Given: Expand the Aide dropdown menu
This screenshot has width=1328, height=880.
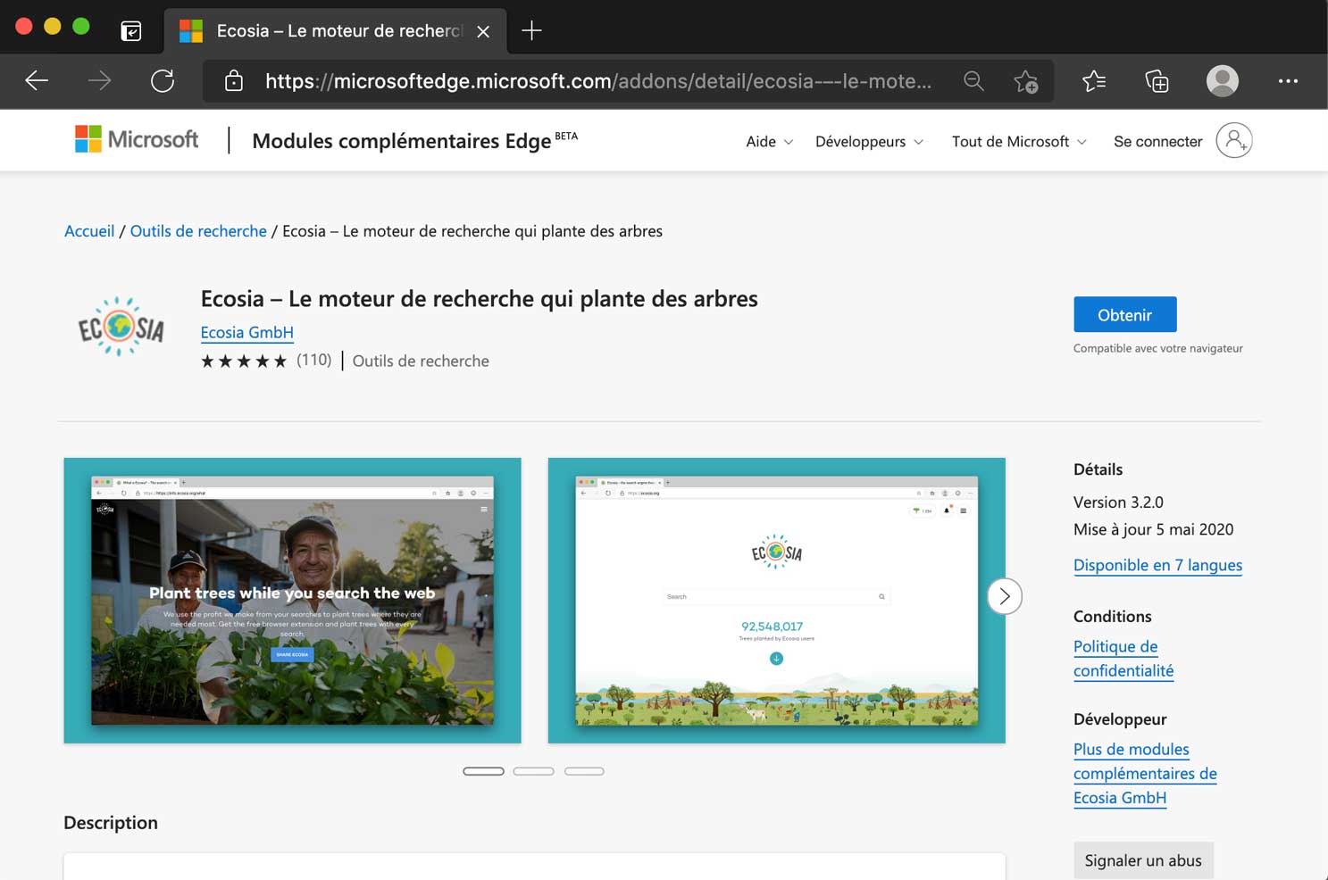Looking at the screenshot, I should [x=770, y=141].
